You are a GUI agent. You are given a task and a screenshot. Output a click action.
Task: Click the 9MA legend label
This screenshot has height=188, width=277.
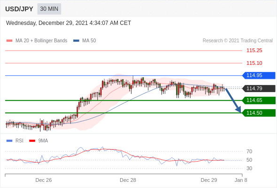[43, 141]
